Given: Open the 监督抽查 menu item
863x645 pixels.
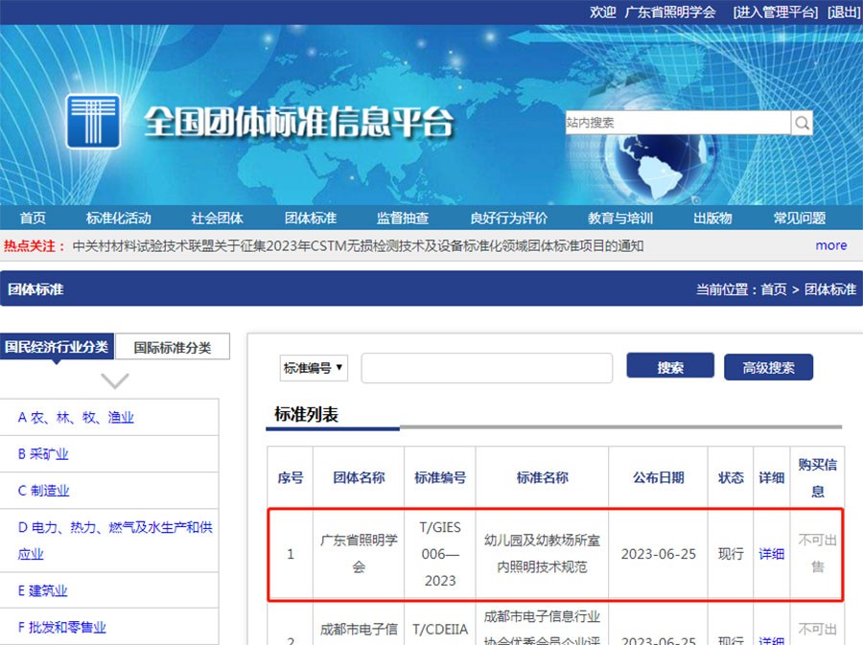Looking at the screenshot, I should (404, 218).
